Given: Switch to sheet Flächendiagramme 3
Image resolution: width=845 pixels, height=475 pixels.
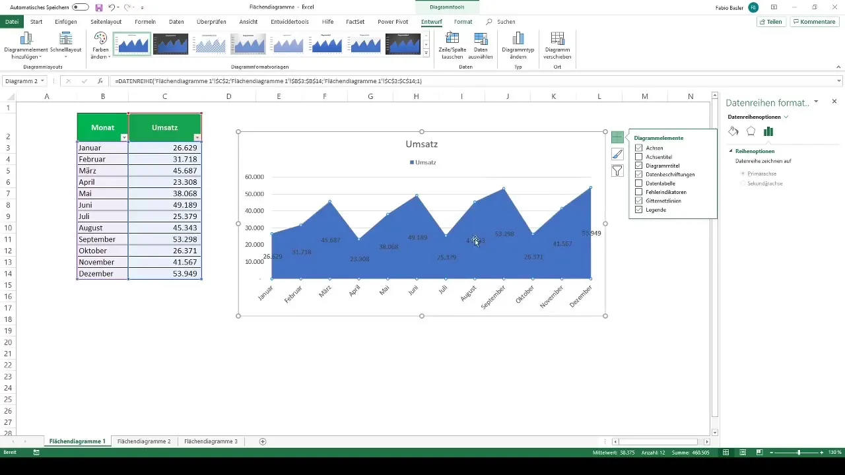Looking at the screenshot, I should point(211,441).
